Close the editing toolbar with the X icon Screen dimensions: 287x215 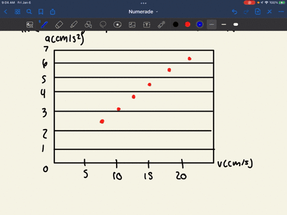270,12
